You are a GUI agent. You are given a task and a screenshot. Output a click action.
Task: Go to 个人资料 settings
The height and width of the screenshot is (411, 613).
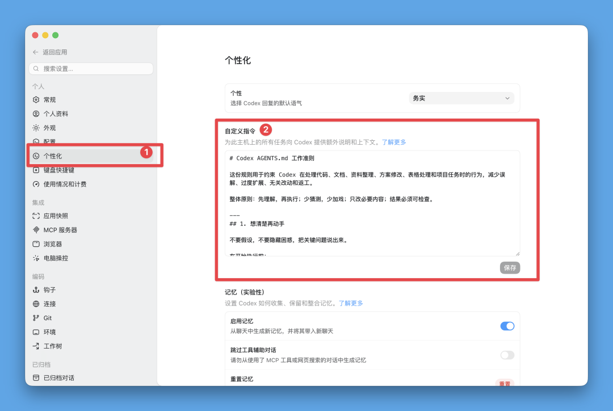91,114
